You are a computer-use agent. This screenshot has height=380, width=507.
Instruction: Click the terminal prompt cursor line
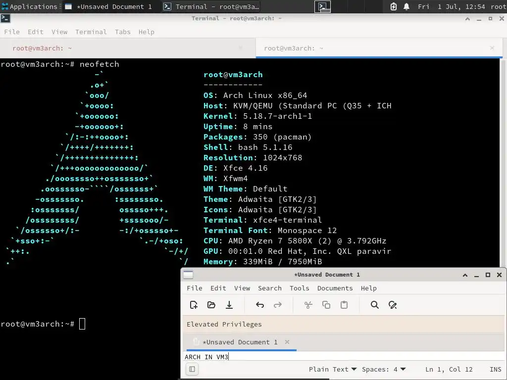(43, 324)
